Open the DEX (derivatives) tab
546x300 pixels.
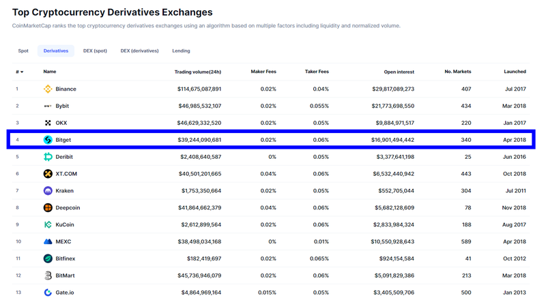(x=140, y=51)
